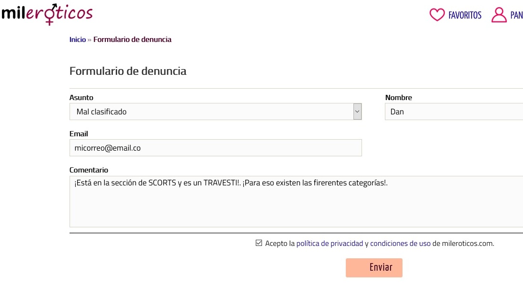Go to Inicio via the breadcrumb

click(x=78, y=40)
